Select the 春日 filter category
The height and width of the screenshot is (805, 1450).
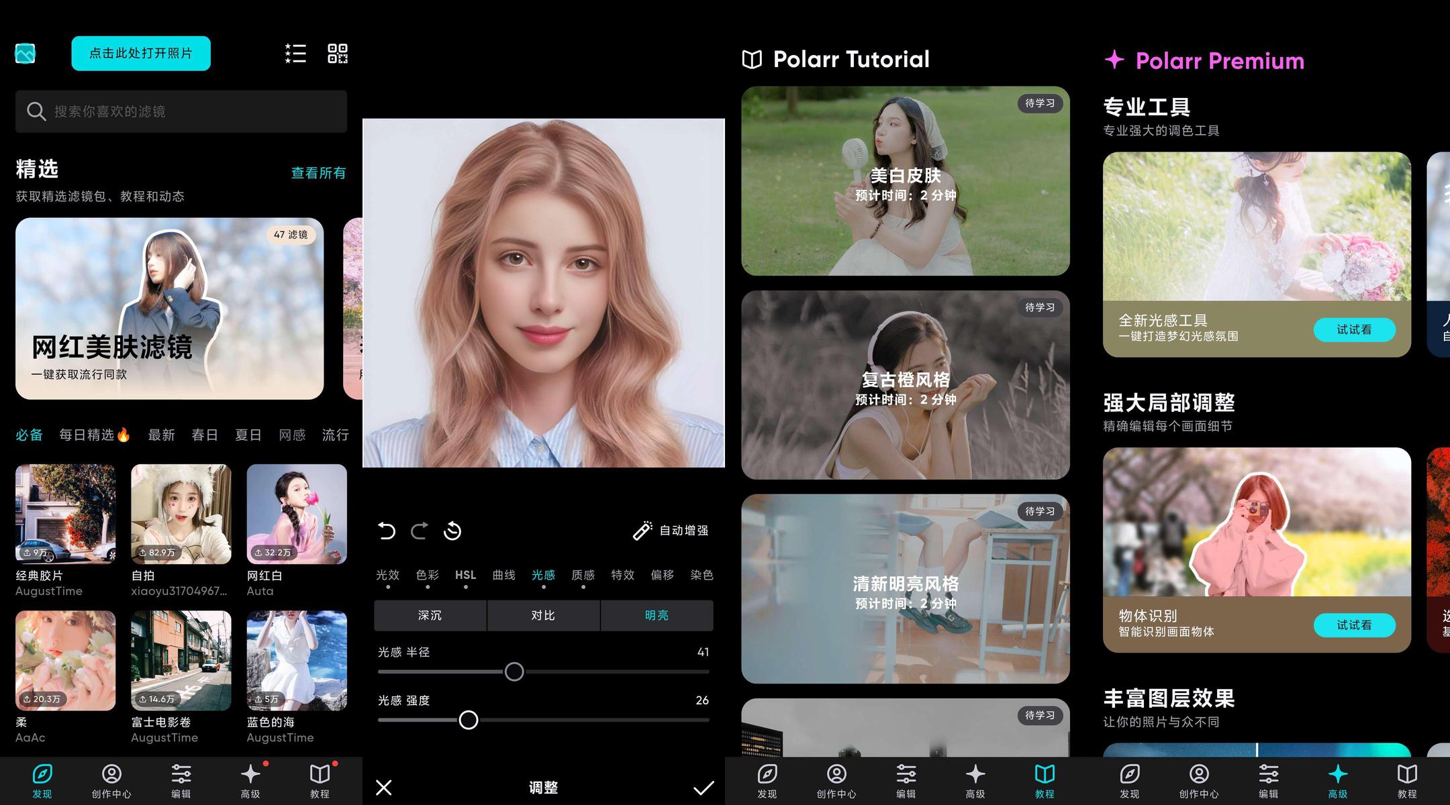(x=205, y=435)
